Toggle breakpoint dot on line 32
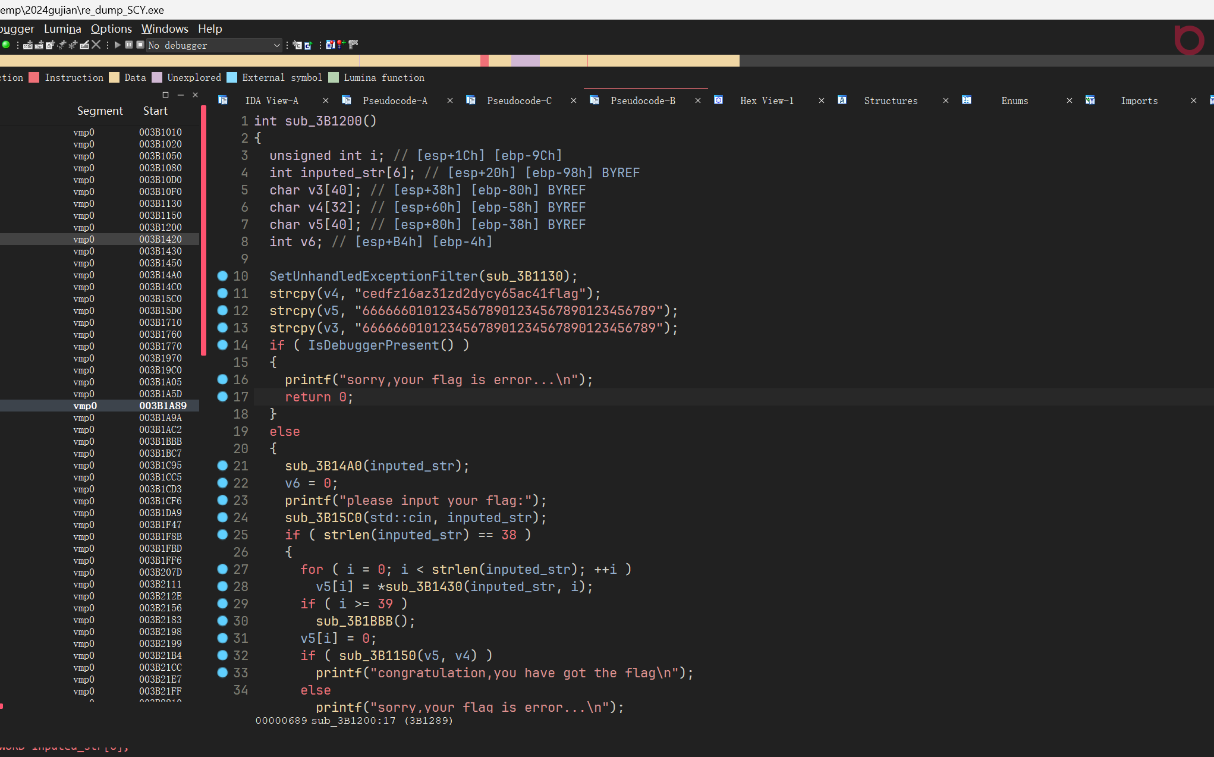 click(222, 655)
